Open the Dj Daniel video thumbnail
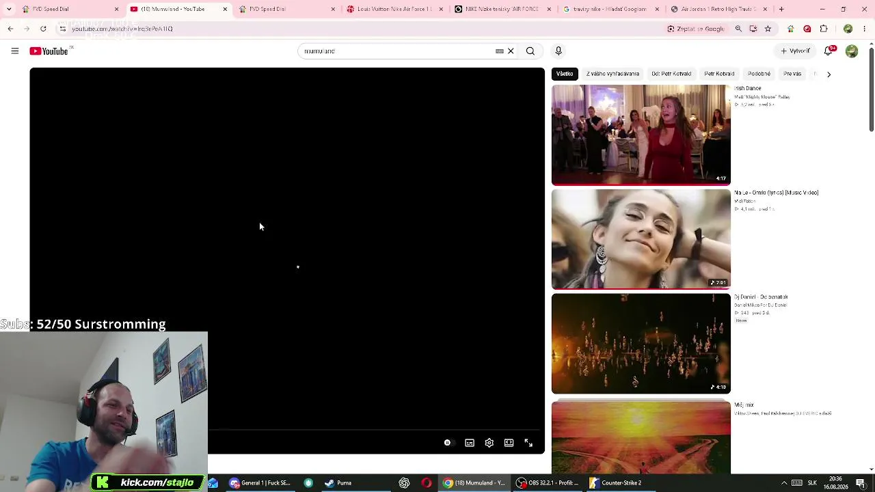Viewport: 875px width, 492px height. pos(641,344)
